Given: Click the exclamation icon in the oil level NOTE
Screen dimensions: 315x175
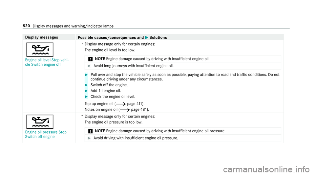Looking at the screenshot, I should pyautogui.click(x=90, y=58).
